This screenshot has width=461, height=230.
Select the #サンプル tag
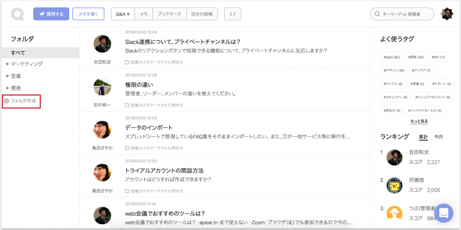[393, 84]
